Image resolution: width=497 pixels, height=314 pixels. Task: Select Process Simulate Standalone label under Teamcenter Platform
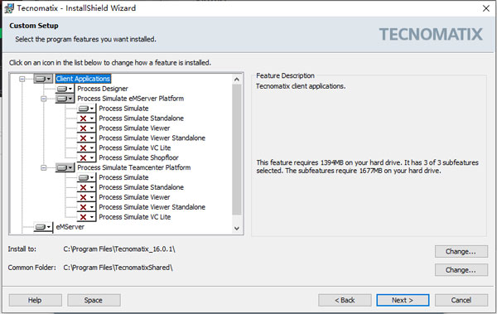pyautogui.click(x=142, y=187)
